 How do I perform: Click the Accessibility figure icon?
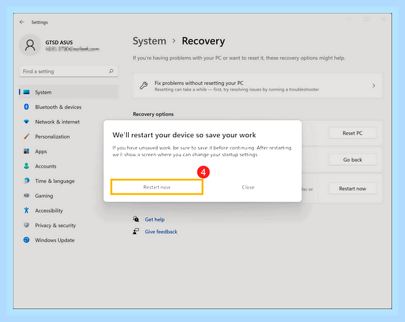click(x=26, y=210)
